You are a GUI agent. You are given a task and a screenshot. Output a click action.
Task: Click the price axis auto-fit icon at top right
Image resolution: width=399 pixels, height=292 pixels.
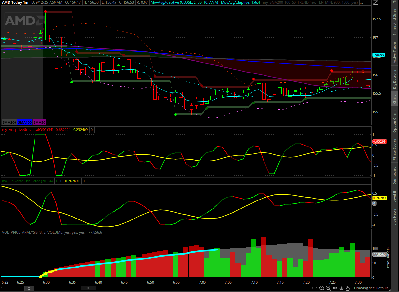pyautogui.click(x=375, y=3)
